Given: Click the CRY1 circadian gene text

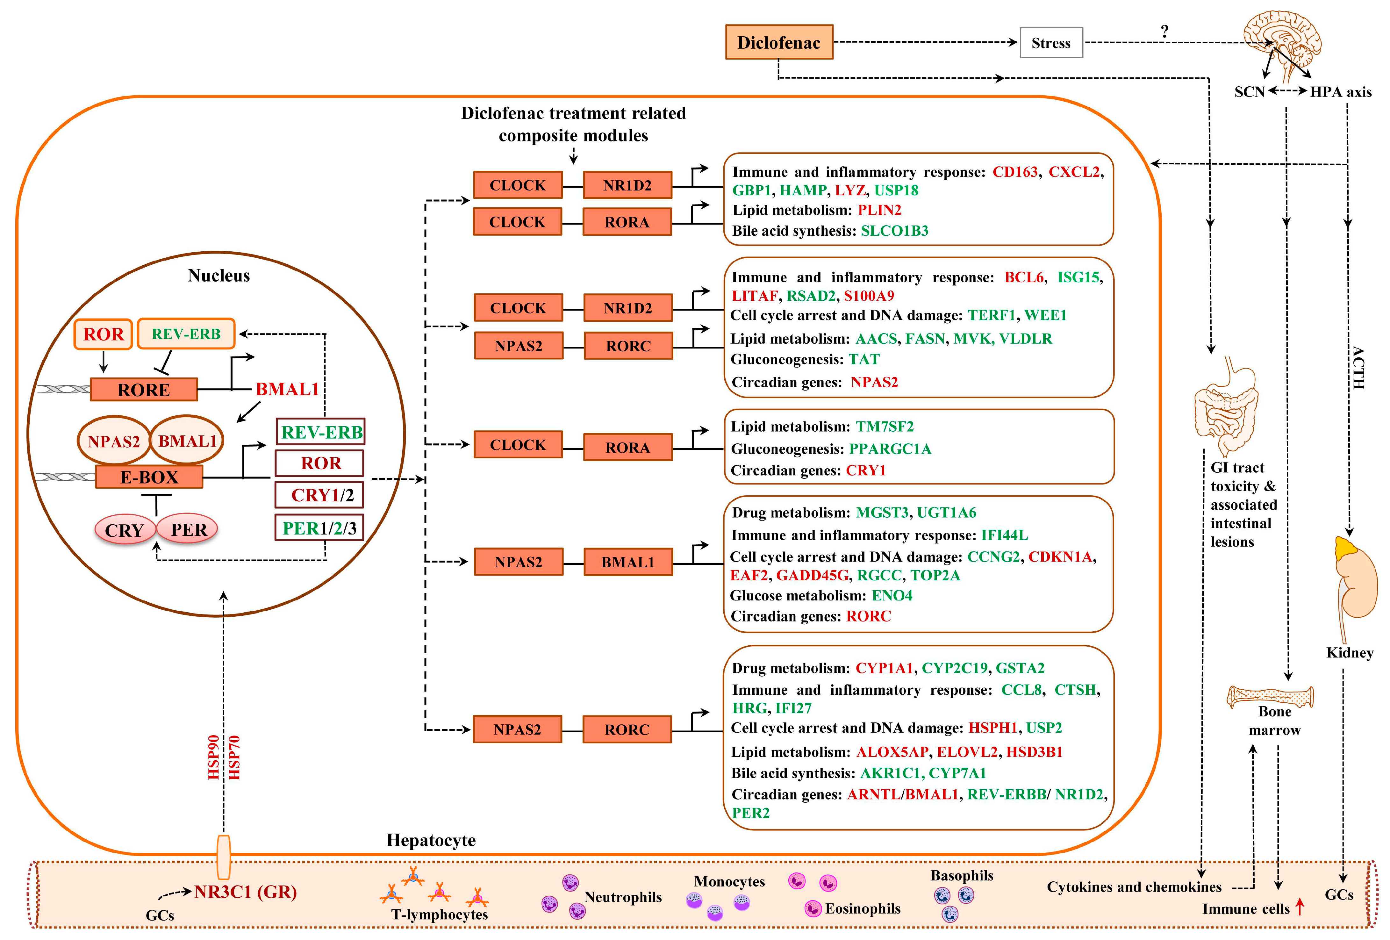Looking at the screenshot, I should (x=865, y=470).
